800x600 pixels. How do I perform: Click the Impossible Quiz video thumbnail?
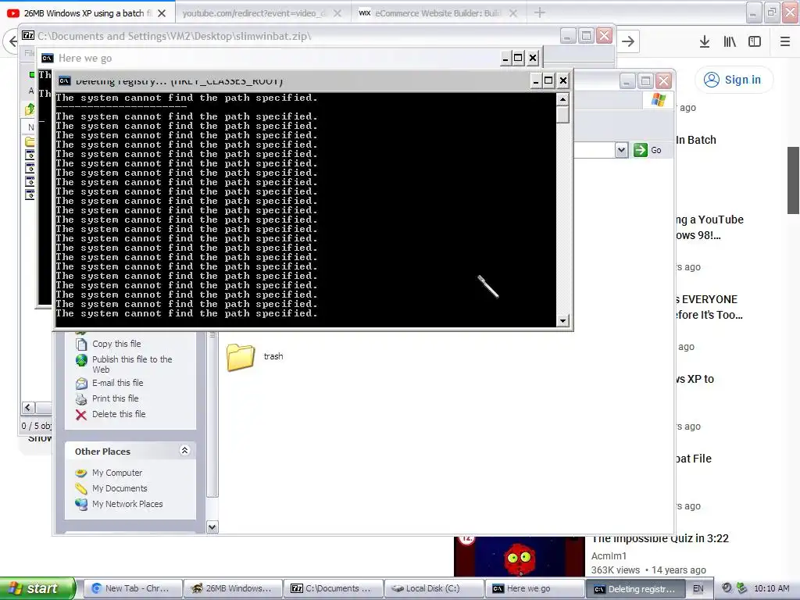coord(519,556)
